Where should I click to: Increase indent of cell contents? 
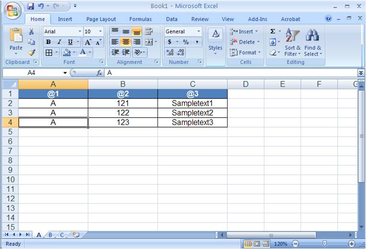pos(126,53)
